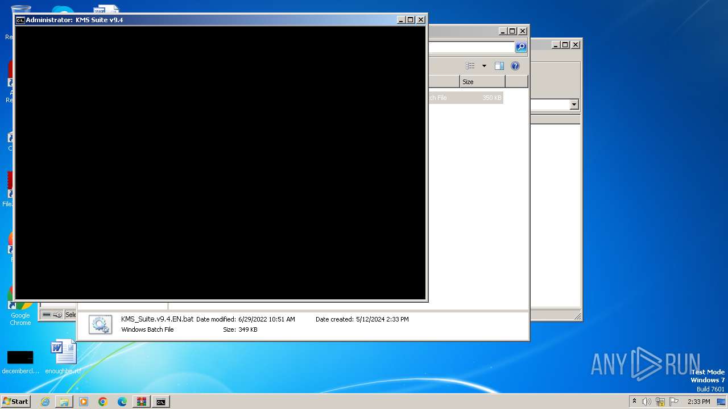Image resolution: width=728 pixels, height=409 pixels.
Task: Switch to the command prompt taskbar button
Action: click(x=161, y=402)
